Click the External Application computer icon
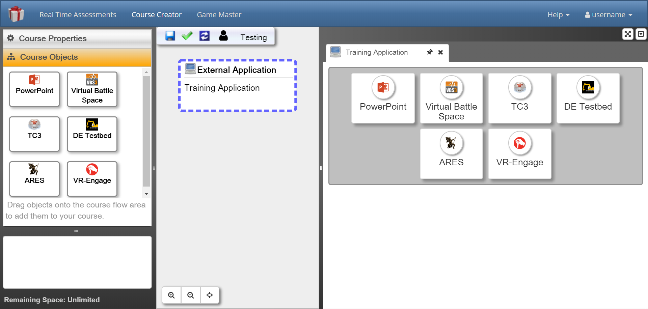This screenshot has height=309, width=648. coord(190,68)
